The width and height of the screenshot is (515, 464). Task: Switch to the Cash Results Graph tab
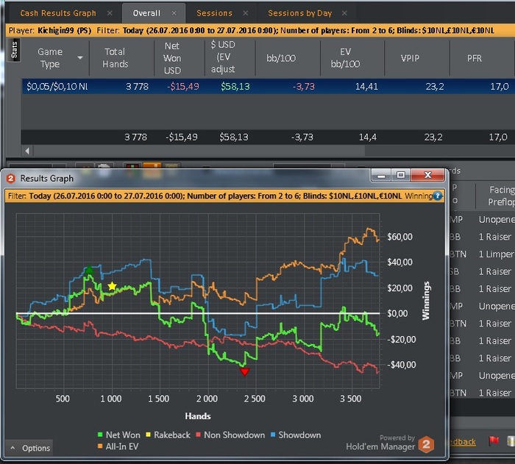coord(58,13)
